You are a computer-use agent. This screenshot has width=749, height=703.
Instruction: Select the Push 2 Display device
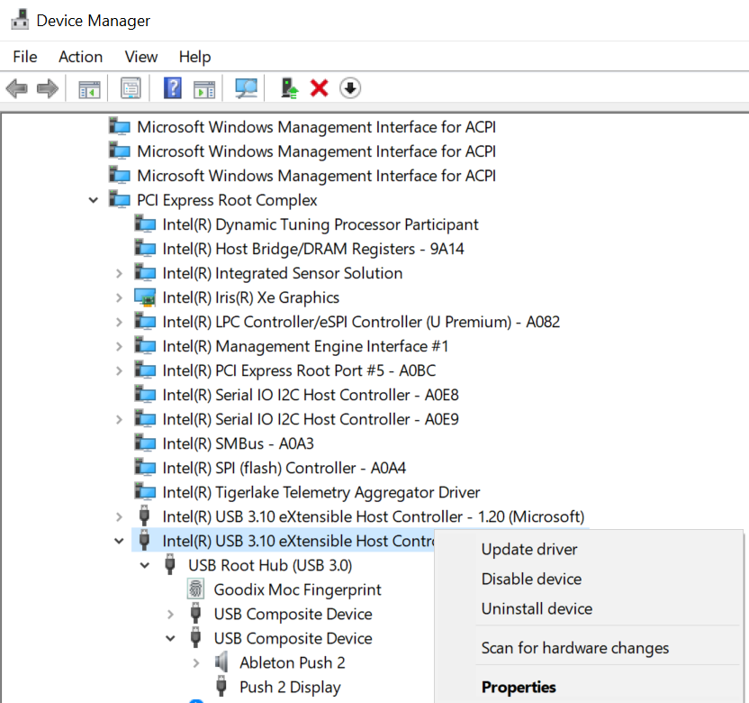tap(290, 687)
